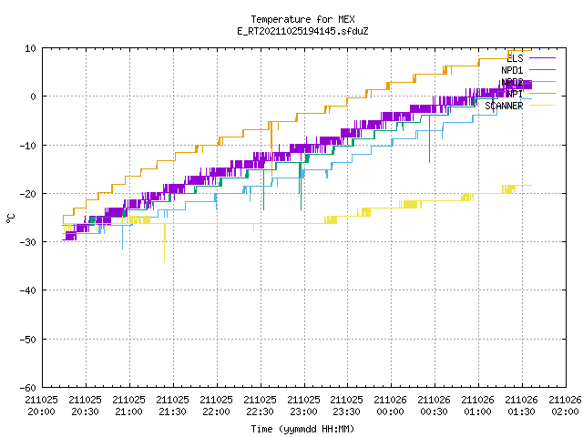Click the y-axis label 10
This screenshot has height=437, width=583.
tap(30, 48)
